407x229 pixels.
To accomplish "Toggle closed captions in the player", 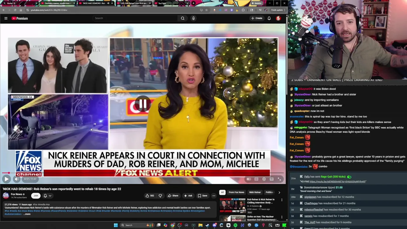I will [x=256, y=179].
